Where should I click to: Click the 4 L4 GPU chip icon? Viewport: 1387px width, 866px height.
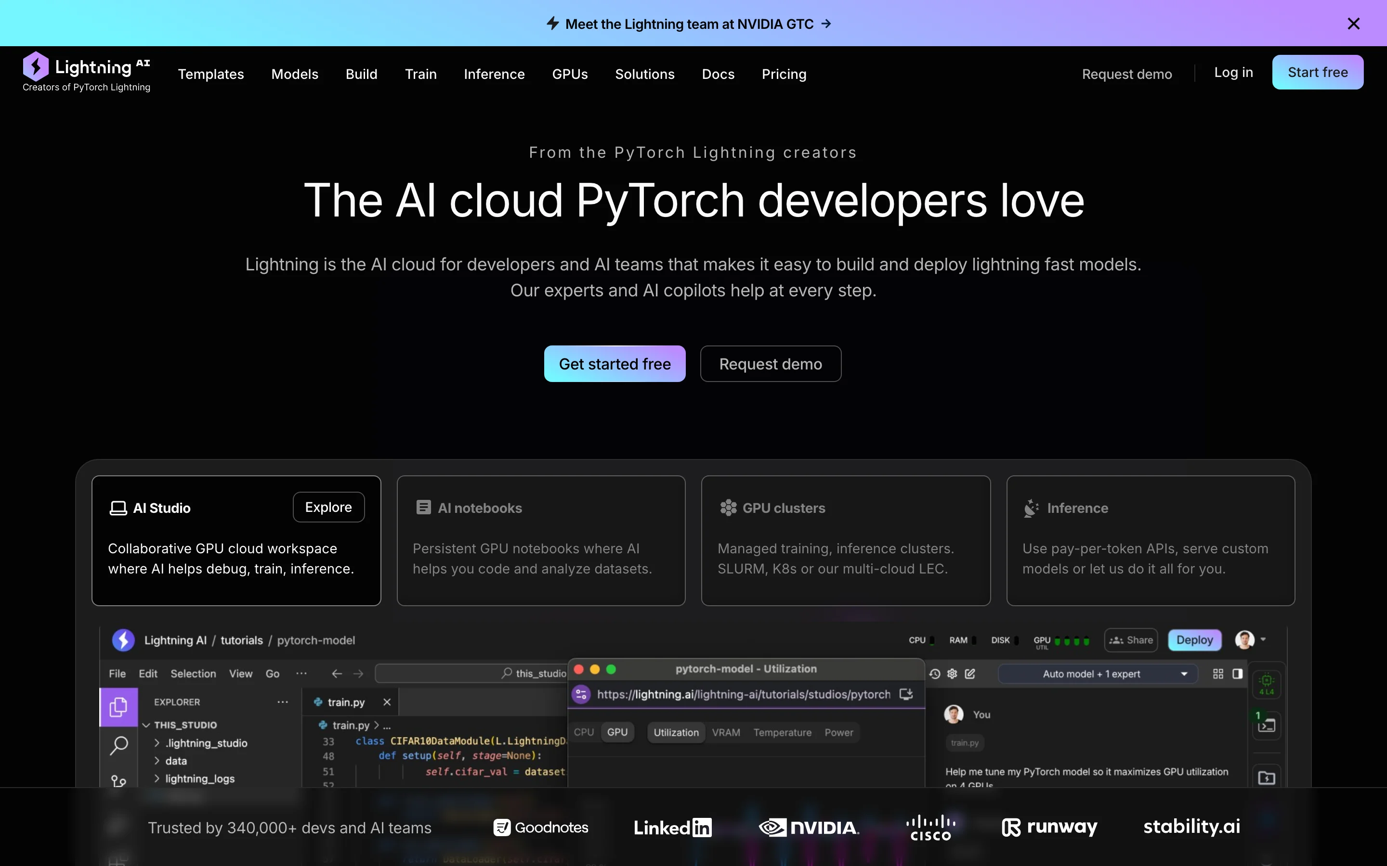point(1266,683)
